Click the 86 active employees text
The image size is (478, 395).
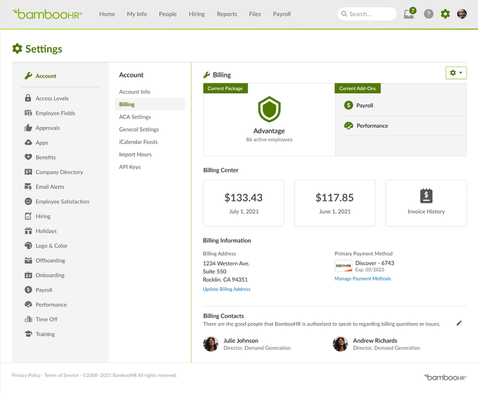point(269,139)
